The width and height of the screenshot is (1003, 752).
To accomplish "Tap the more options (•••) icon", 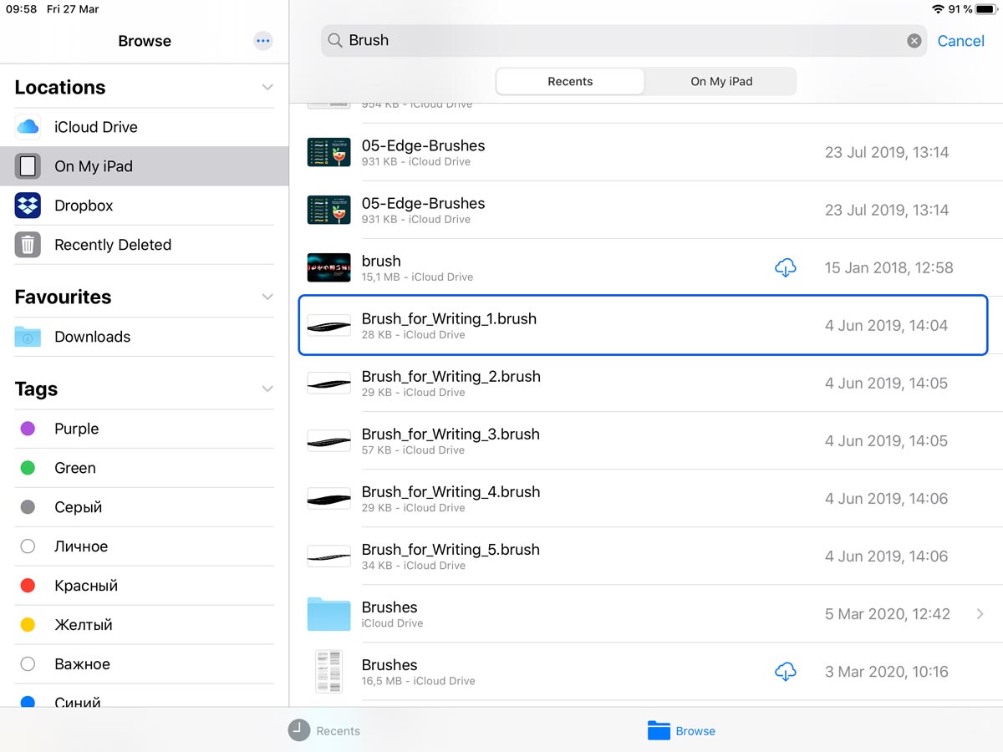I will pos(262,40).
